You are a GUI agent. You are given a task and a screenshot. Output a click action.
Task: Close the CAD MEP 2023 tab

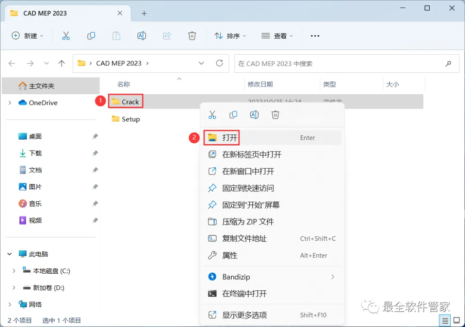pos(120,13)
